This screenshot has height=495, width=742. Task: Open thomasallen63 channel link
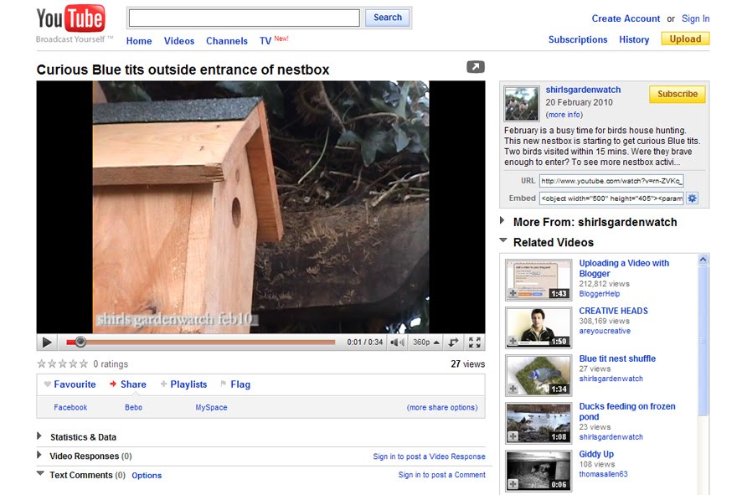(x=603, y=474)
